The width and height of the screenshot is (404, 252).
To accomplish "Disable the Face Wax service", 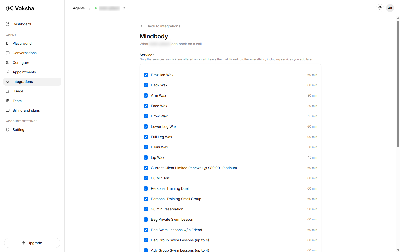I will pos(146,106).
